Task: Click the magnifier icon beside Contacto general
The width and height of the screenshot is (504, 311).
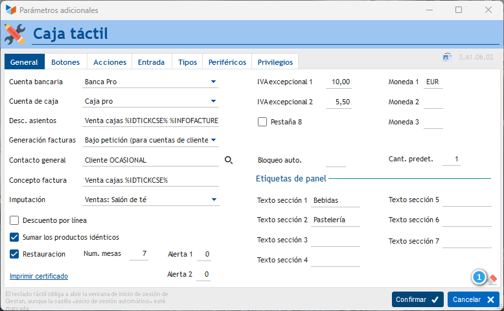Action: [228, 159]
